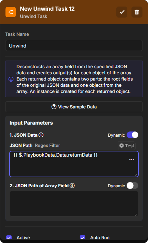The image size is (148, 243).
Task: Enable Dynamic for JSON Path of Array Field
Action: click(133, 186)
